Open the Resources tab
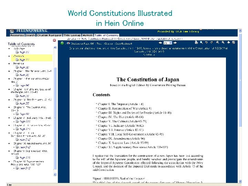Viewport: 248px width, 186px height. [x=17, y=35]
